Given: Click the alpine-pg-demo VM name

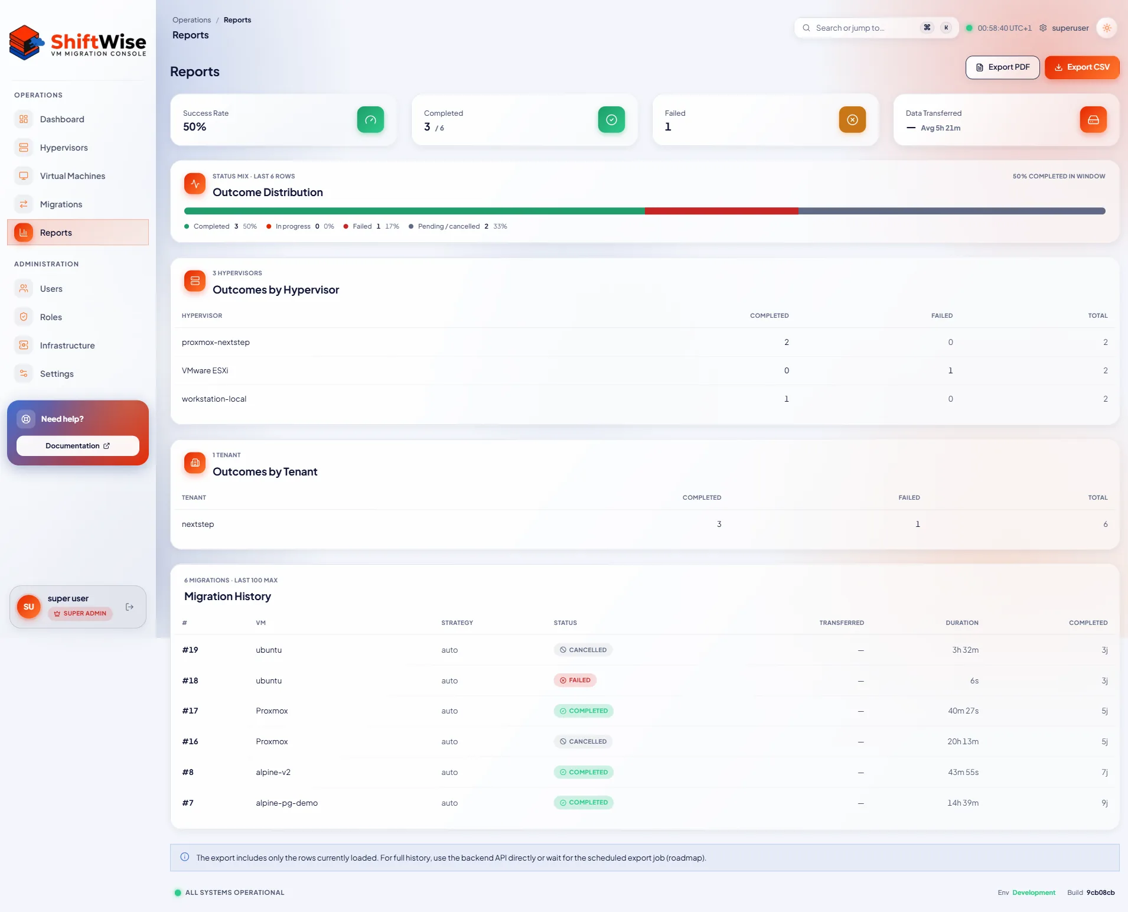Looking at the screenshot, I should pyautogui.click(x=286, y=803).
